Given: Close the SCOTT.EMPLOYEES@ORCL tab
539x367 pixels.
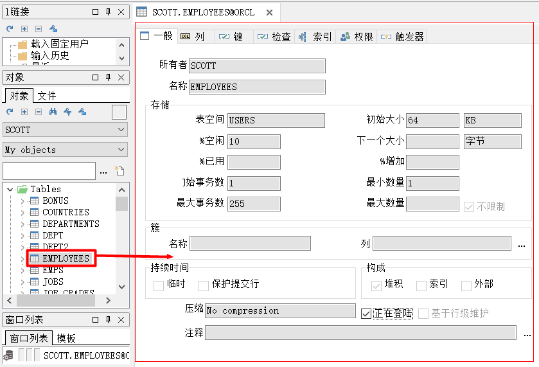Looking at the screenshot, I should (270, 13).
